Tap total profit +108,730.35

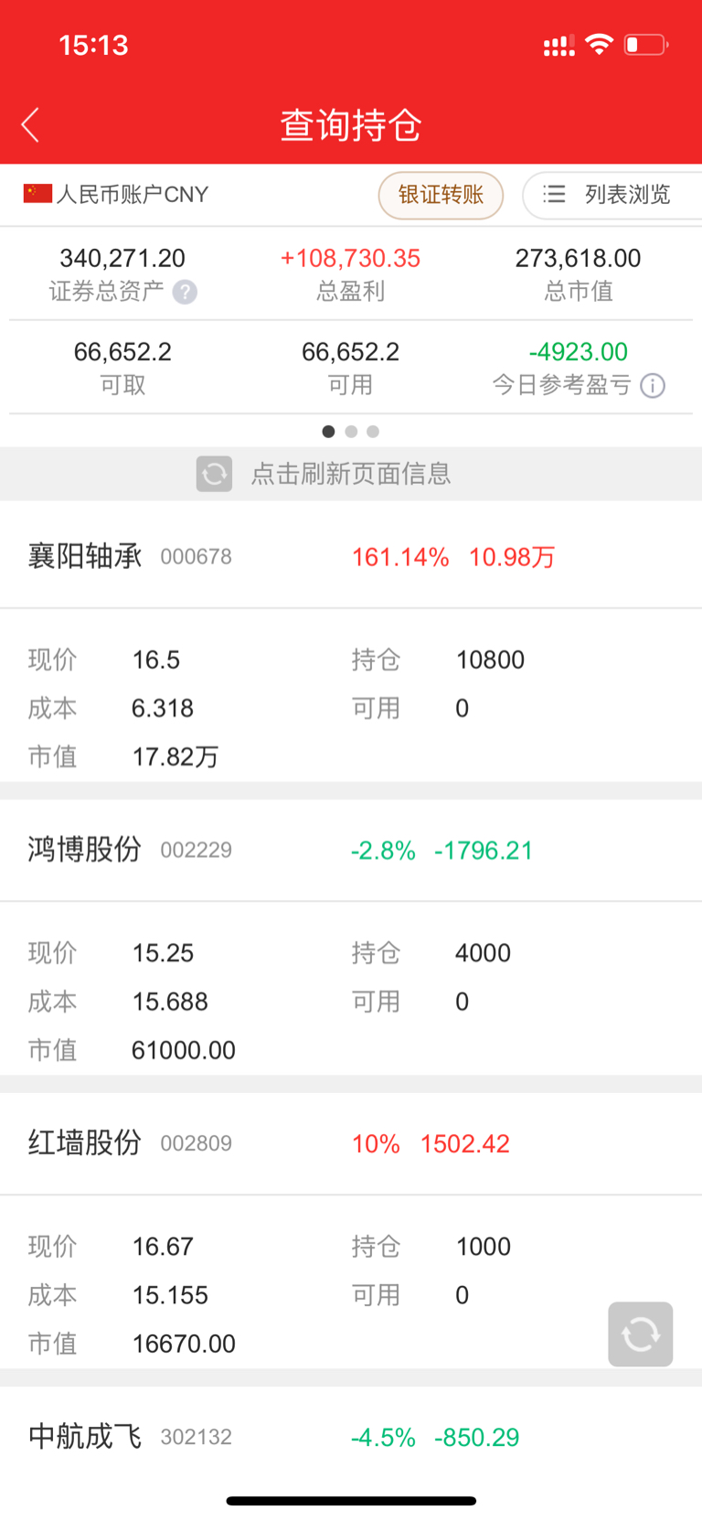tap(350, 259)
